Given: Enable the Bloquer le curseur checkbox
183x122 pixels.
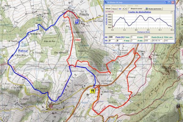Looking at the screenshot, I should tap(129, 9).
